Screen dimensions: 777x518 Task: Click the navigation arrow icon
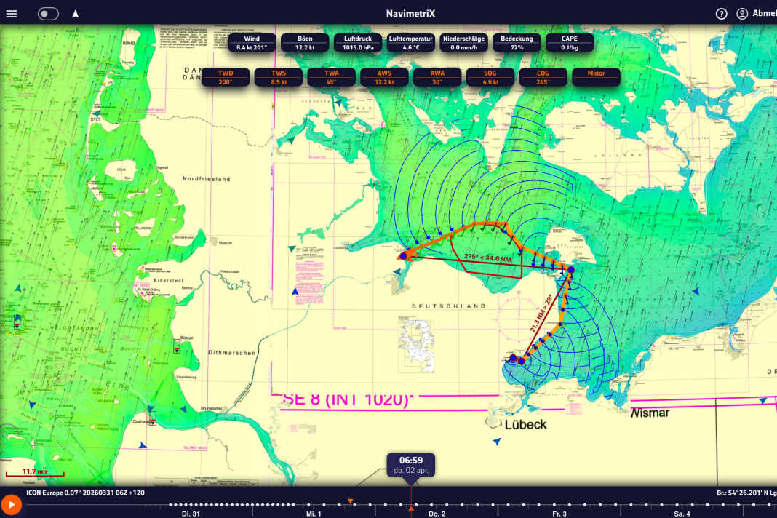click(76, 13)
